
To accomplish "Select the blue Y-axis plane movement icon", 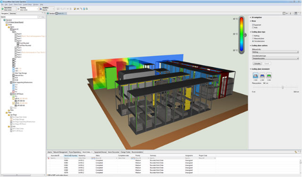I will tap(262, 75).
